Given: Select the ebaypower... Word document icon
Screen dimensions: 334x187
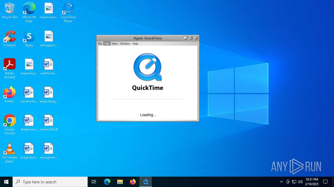Looking at the screenshot, I should 29,123.
